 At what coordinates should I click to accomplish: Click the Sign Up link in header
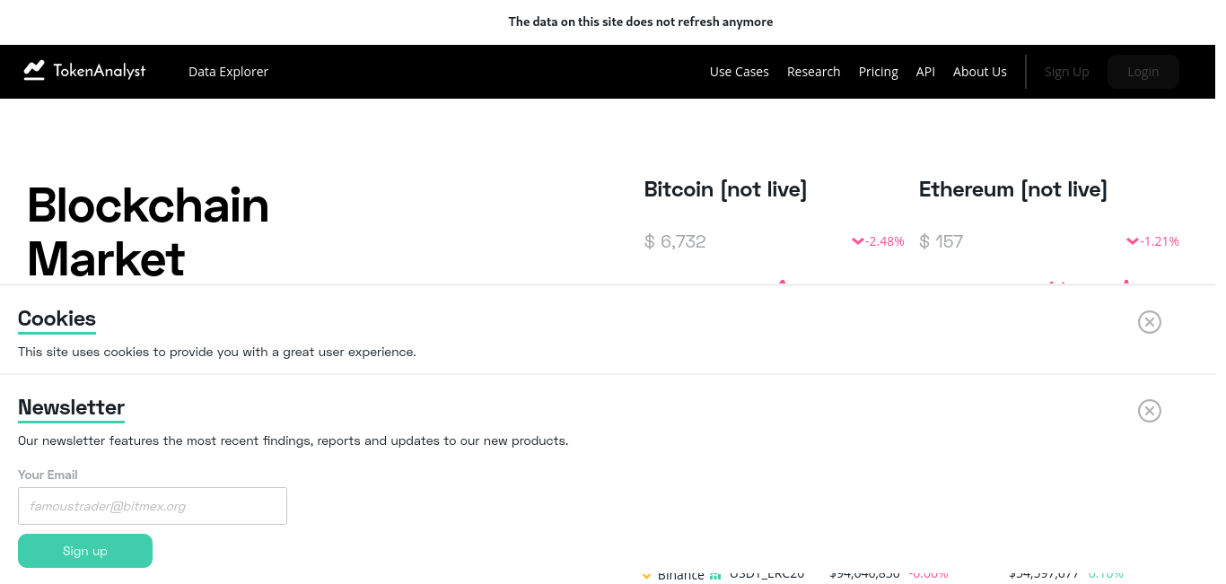pyautogui.click(x=1066, y=72)
